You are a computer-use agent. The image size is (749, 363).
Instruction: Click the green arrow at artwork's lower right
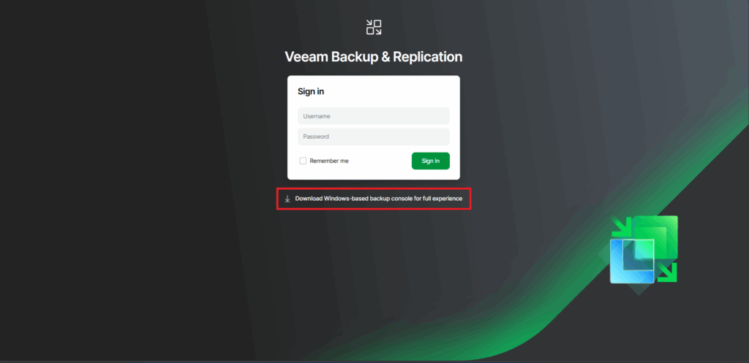click(x=667, y=272)
